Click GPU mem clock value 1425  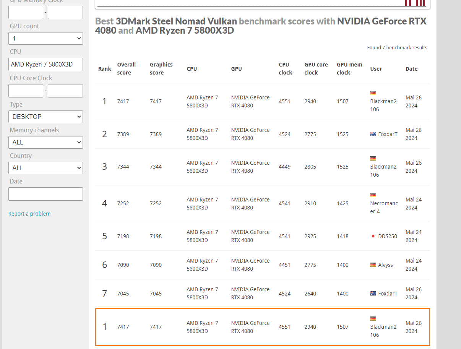343,203
